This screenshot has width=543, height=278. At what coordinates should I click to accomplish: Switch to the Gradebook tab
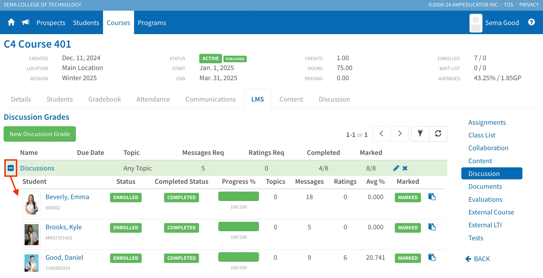point(105,99)
